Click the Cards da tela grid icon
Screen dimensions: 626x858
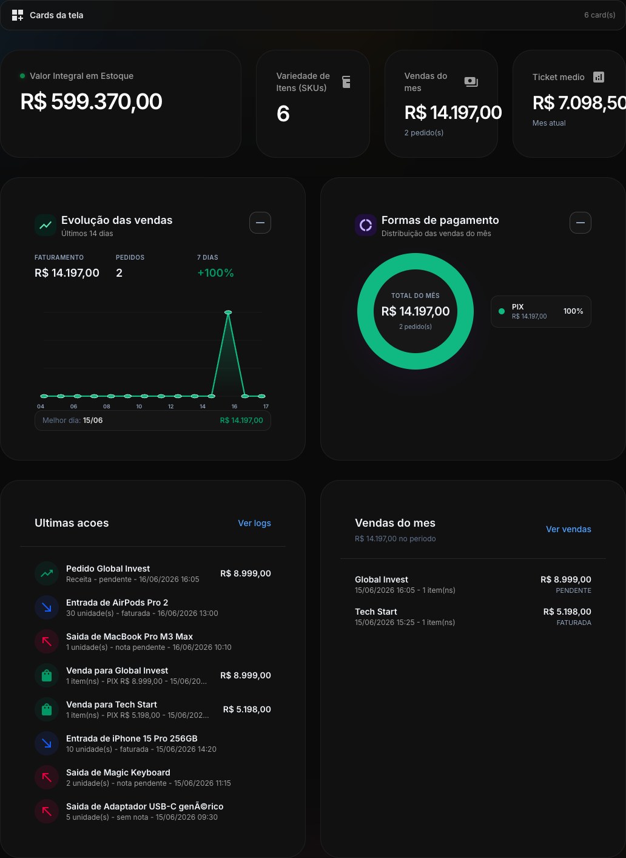click(x=18, y=15)
